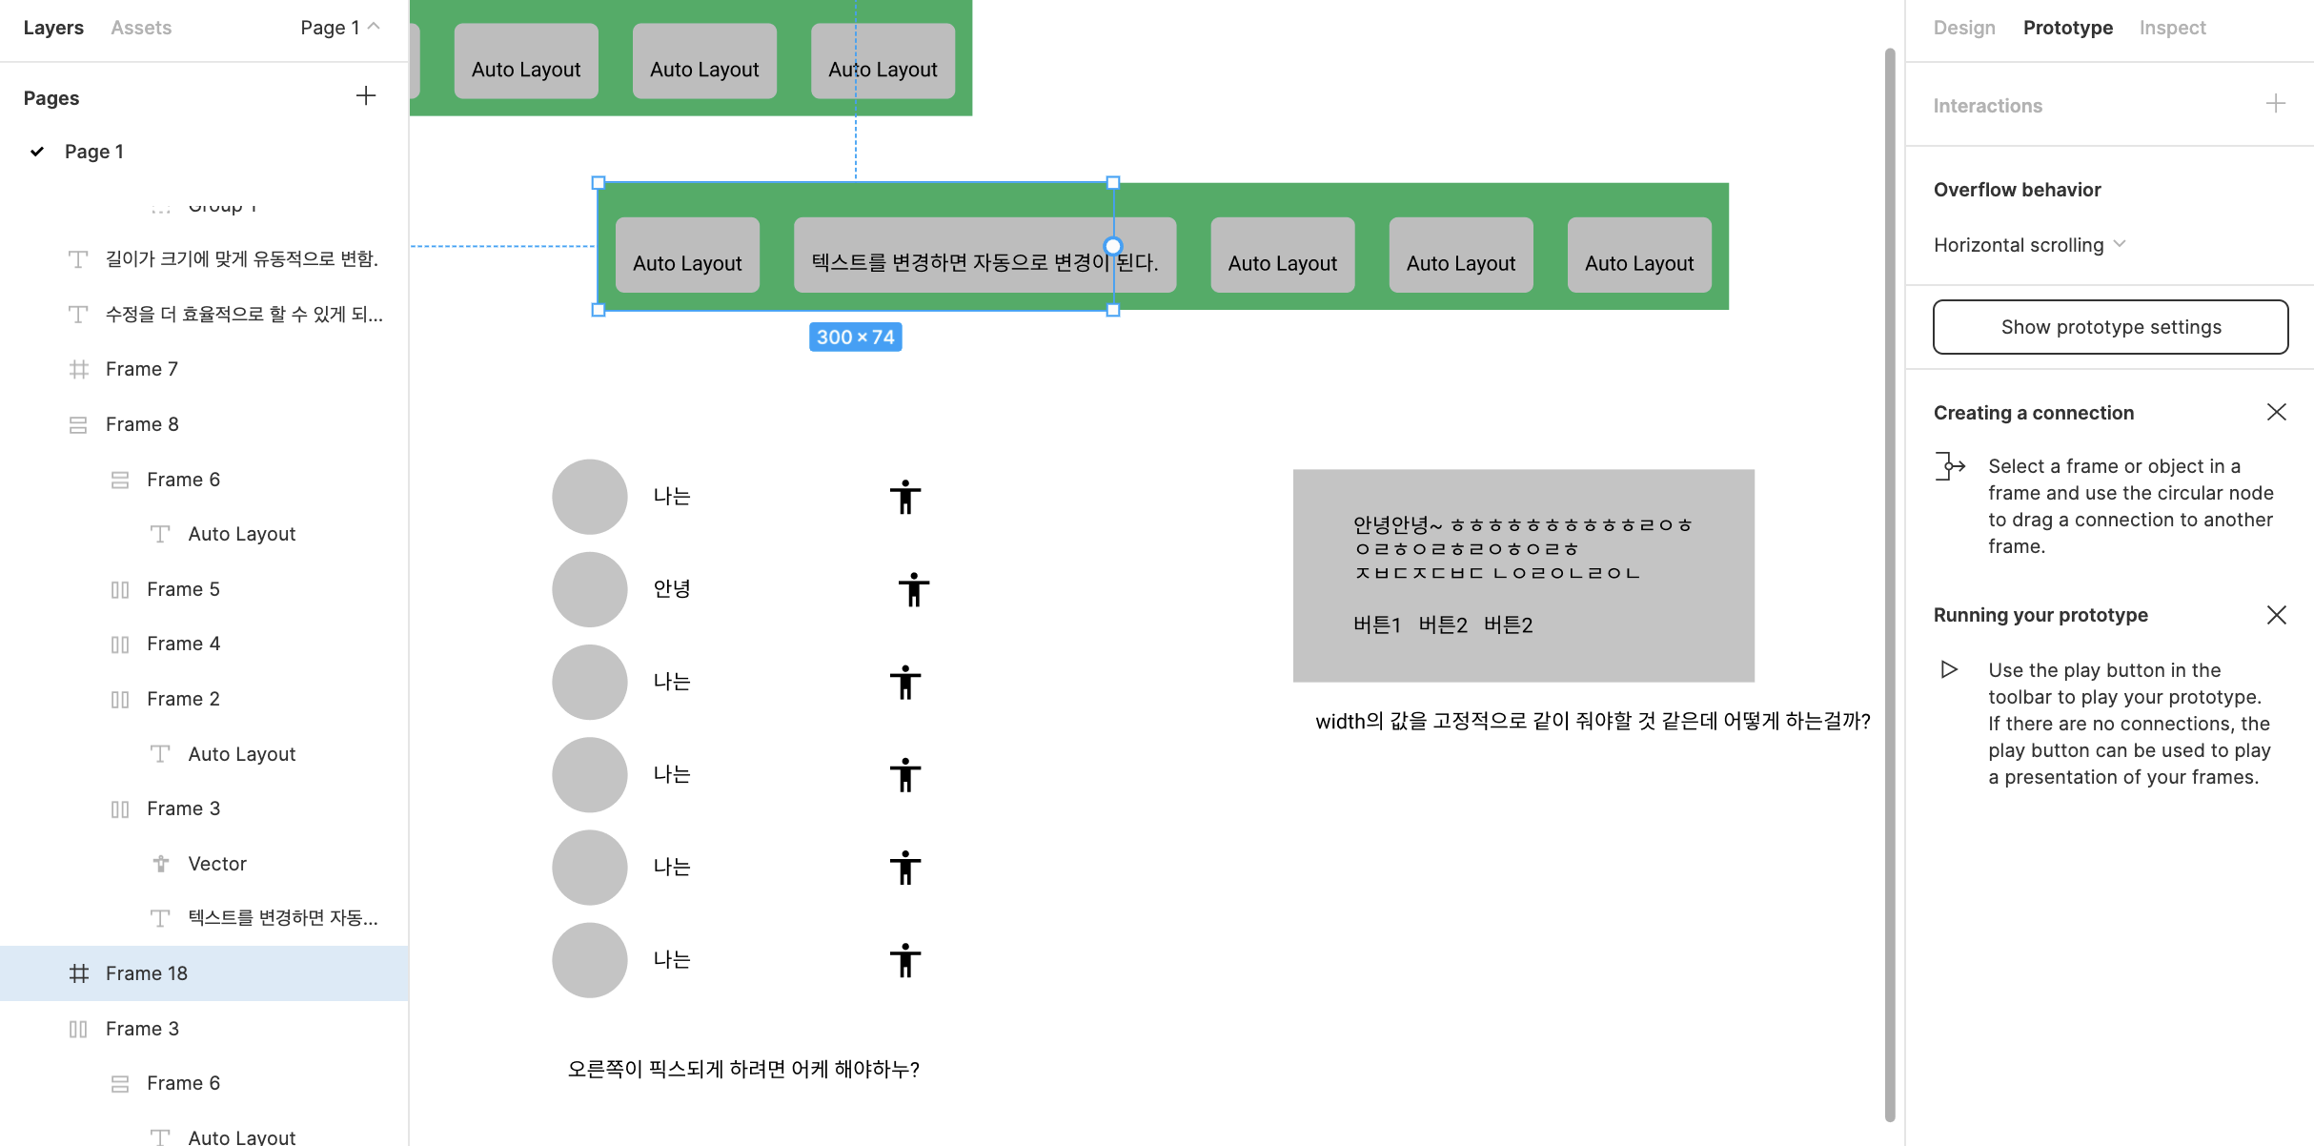Dismiss the Running your prototype tip
The image size is (2314, 1146).
pos(2276,615)
